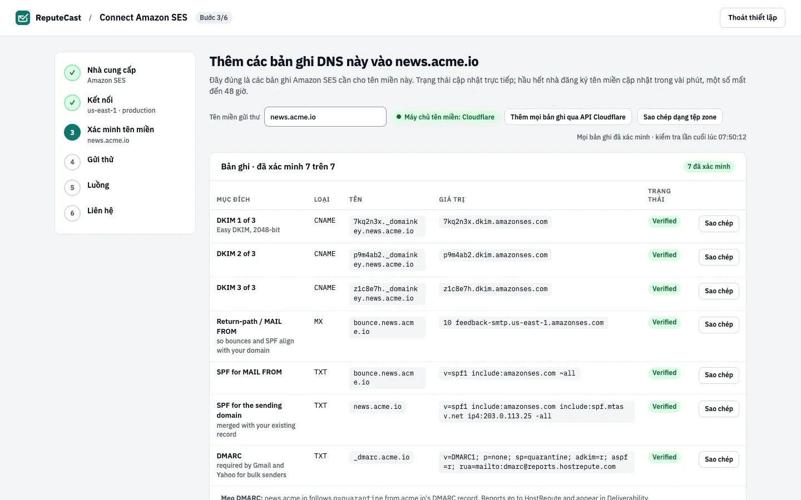Click Thêm mọi bản ghi qua API Cloudflare
The image size is (801, 500).
(568, 117)
